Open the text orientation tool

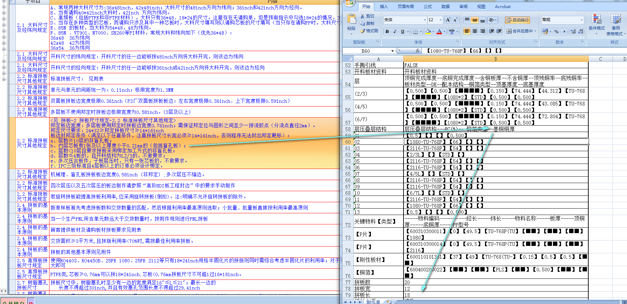[x=492, y=20]
